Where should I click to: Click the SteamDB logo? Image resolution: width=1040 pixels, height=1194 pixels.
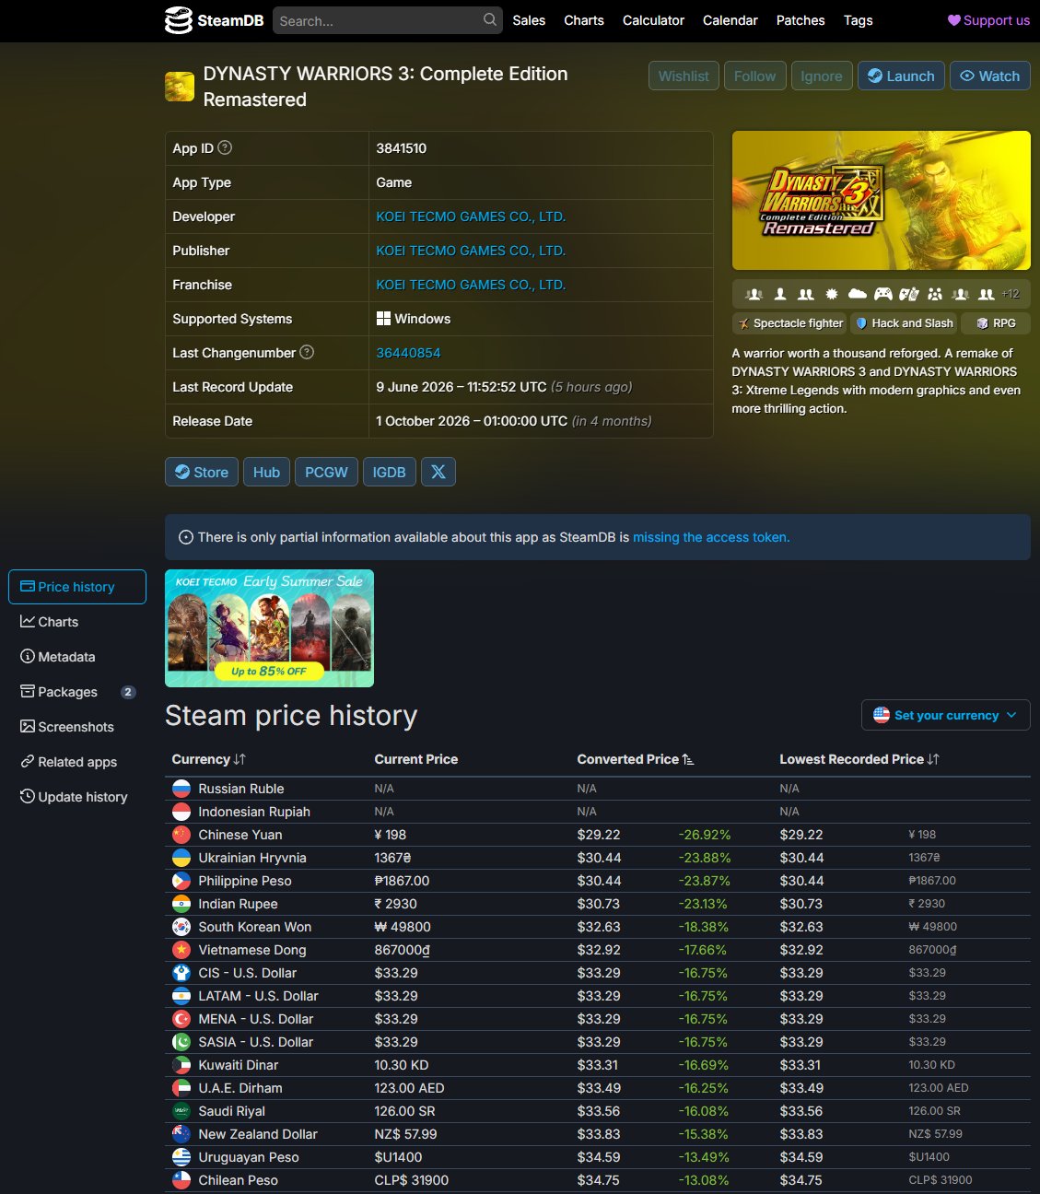pyautogui.click(x=214, y=20)
